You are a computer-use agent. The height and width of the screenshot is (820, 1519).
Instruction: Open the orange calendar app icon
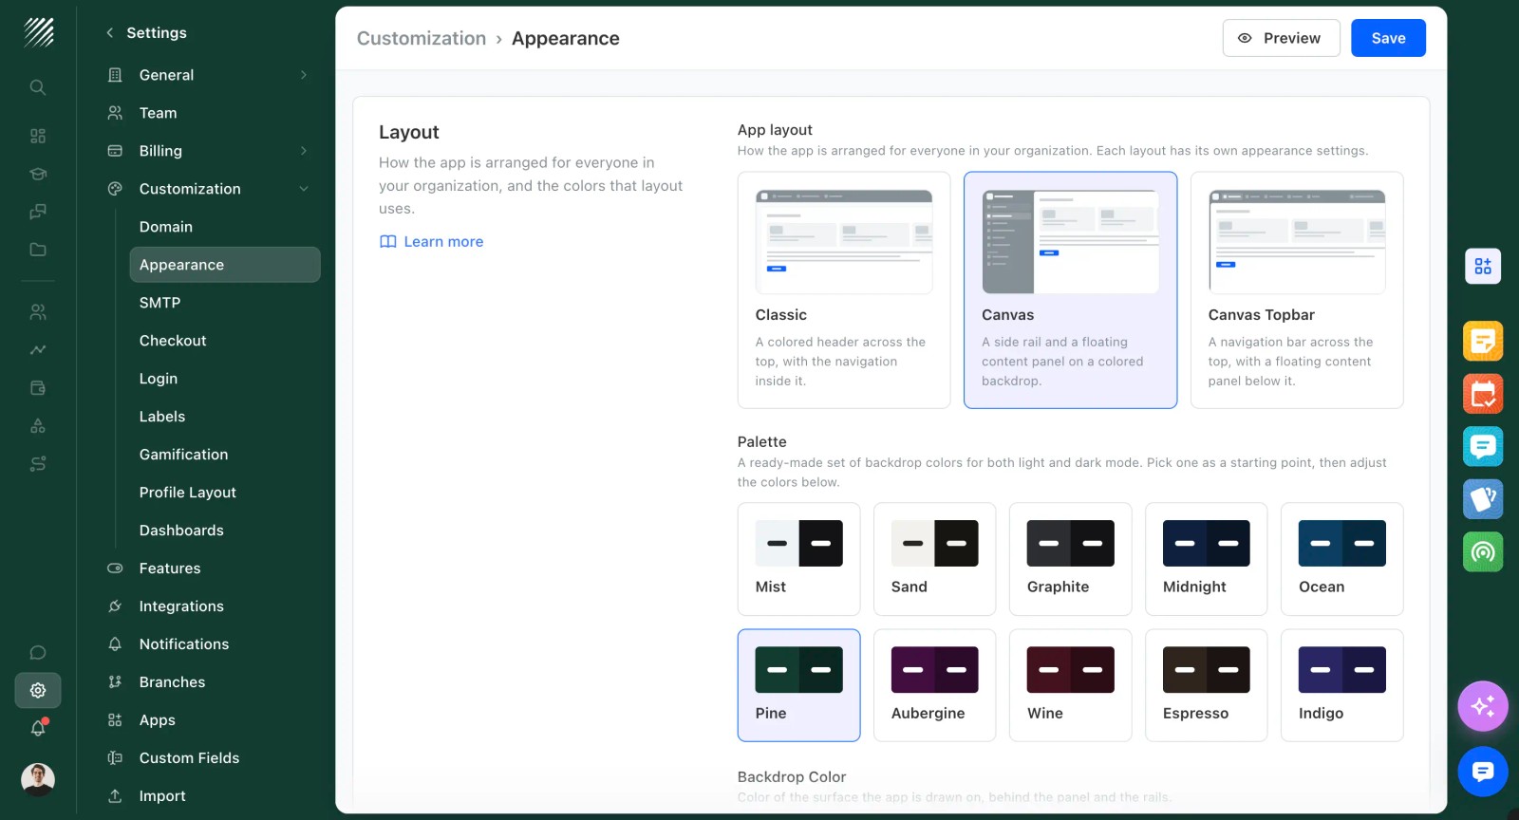(1483, 393)
